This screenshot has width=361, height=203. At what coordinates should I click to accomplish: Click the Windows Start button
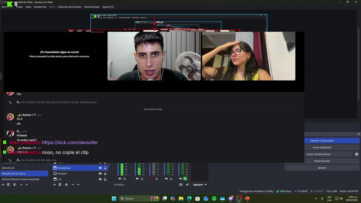tap(114, 198)
